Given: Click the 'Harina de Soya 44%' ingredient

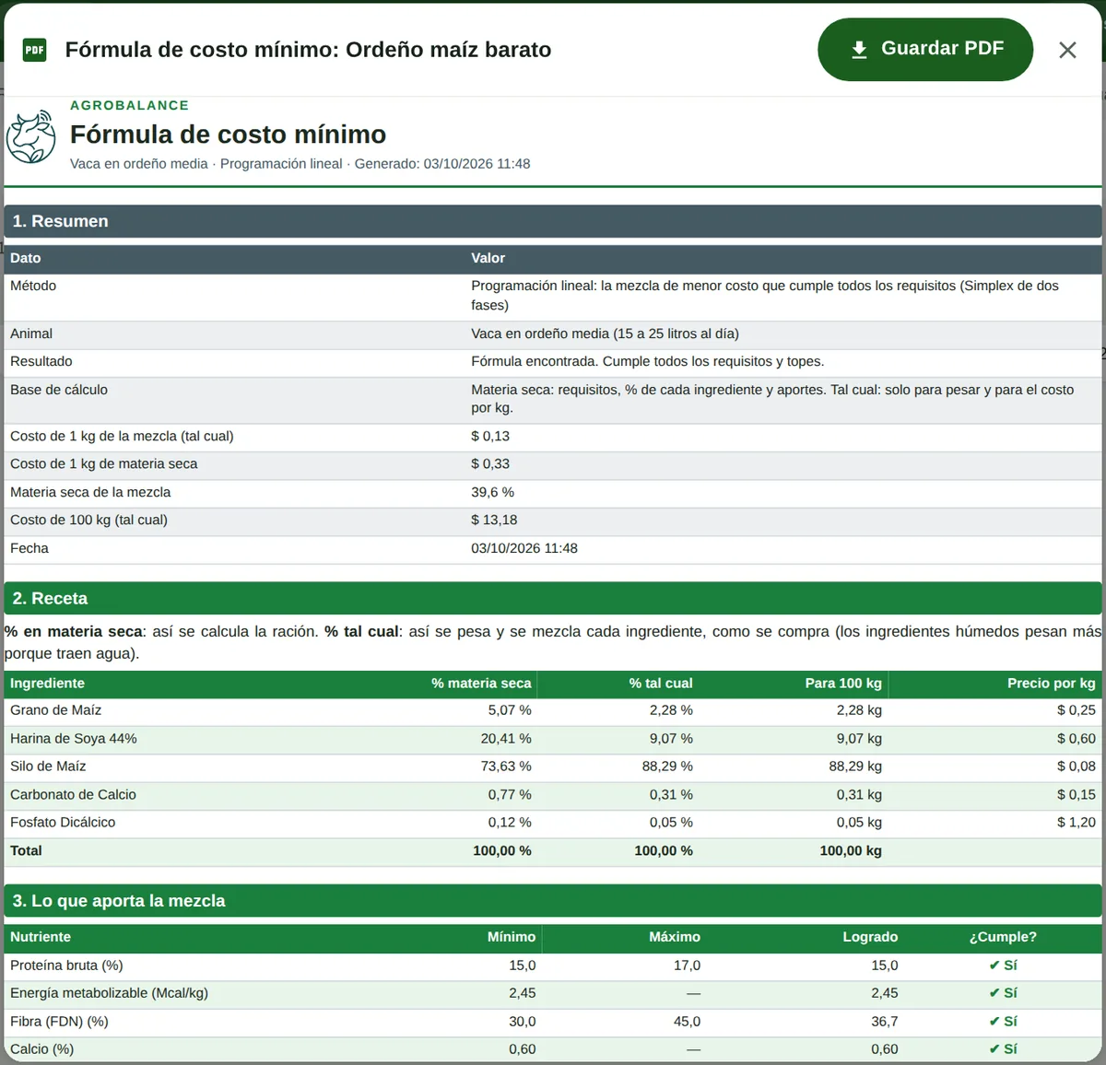Looking at the screenshot, I should pyautogui.click(x=74, y=738).
